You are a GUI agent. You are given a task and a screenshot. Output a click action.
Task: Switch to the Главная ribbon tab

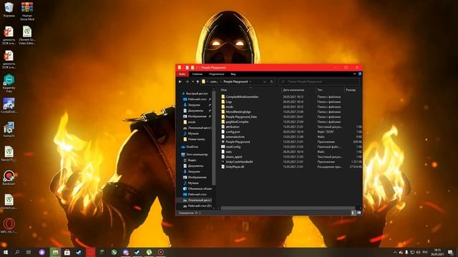(x=198, y=74)
